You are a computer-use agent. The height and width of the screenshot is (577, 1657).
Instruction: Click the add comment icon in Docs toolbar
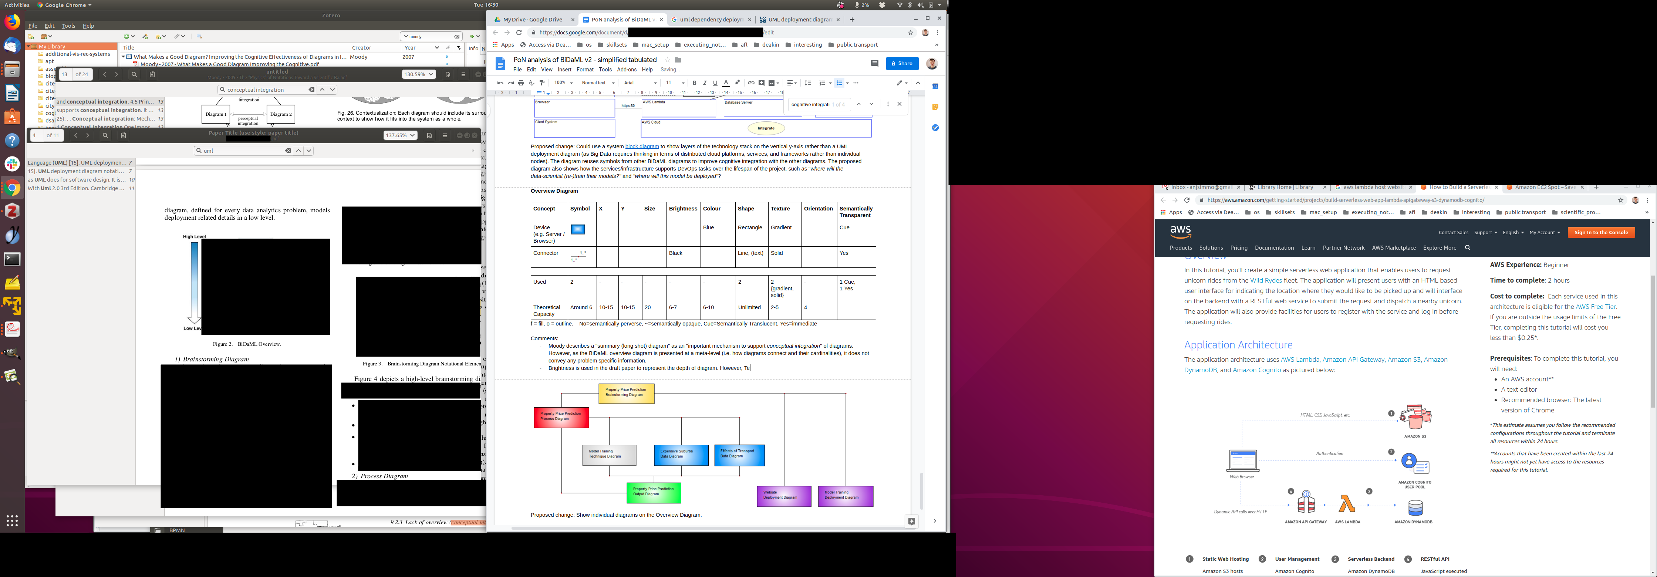[x=762, y=83]
